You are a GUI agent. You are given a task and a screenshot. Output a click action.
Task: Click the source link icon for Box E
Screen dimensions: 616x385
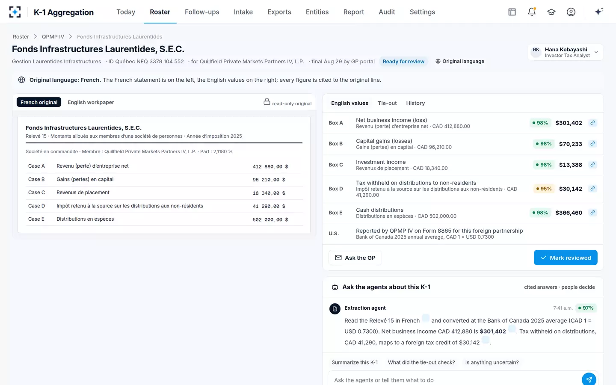[592, 213]
